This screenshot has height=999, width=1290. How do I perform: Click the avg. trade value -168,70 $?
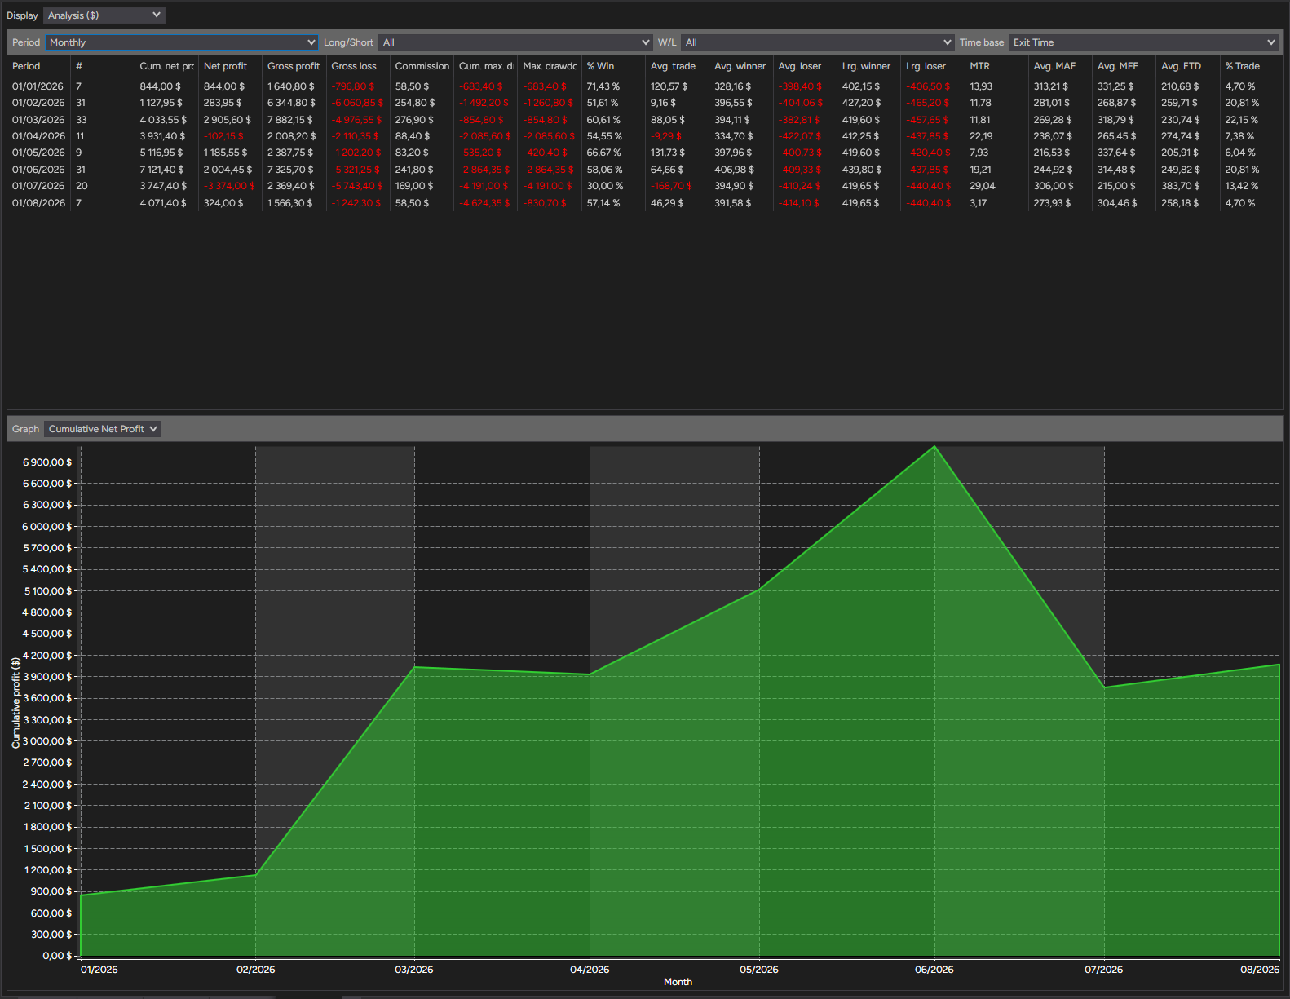[671, 186]
